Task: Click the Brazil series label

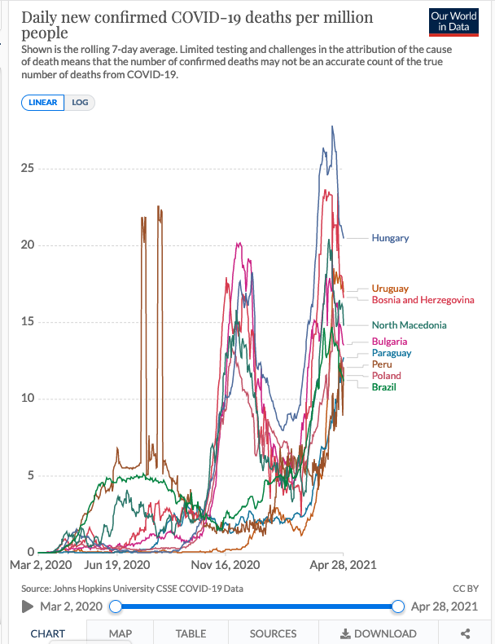Action: coord(383,386)
